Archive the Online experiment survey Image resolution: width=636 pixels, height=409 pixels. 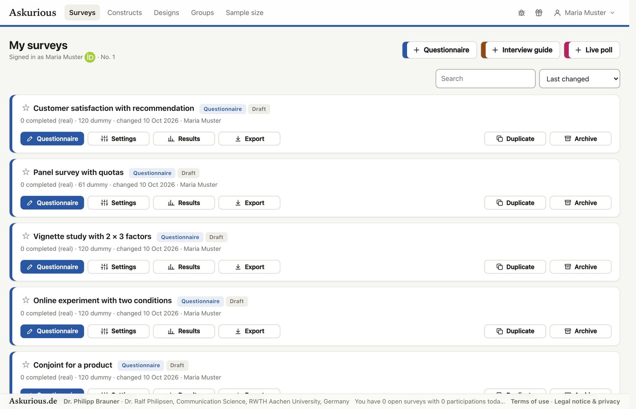pos(580,331)
